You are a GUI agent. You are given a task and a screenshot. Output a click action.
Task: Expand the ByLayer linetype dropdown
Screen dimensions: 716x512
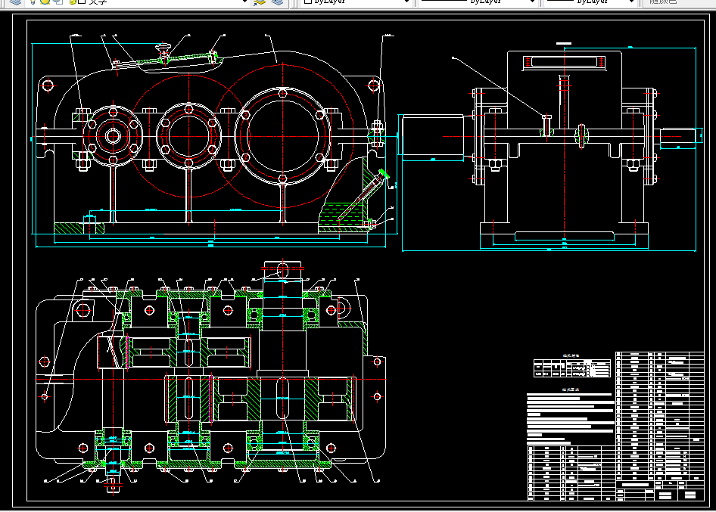coord(532,2)
